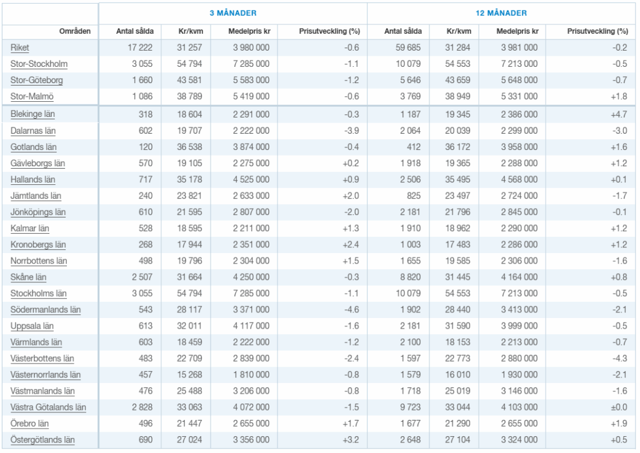Image resolution: width=640 pixels, height=453 pixels.
Task: Click the 12 MÅNADER column group header
Action: [501, 13]
